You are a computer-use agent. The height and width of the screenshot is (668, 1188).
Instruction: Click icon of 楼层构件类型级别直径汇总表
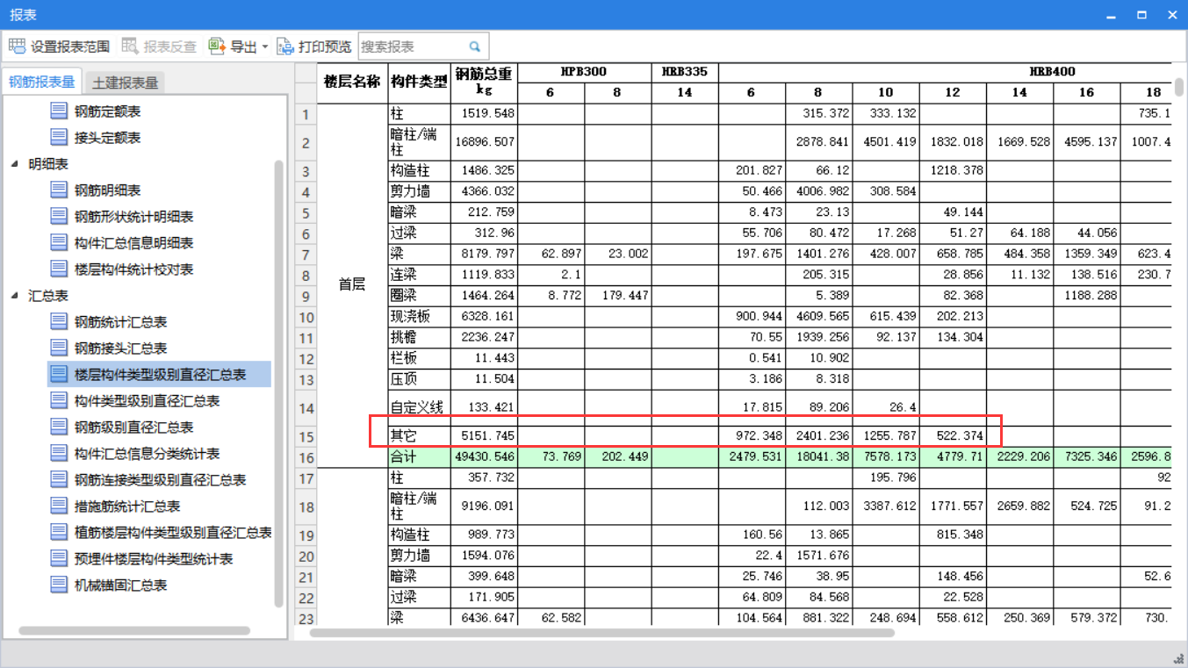pyautogui.click(x=59, y=375)
